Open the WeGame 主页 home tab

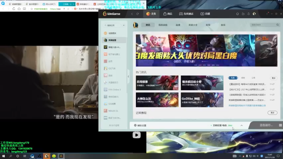click(151, 14)
